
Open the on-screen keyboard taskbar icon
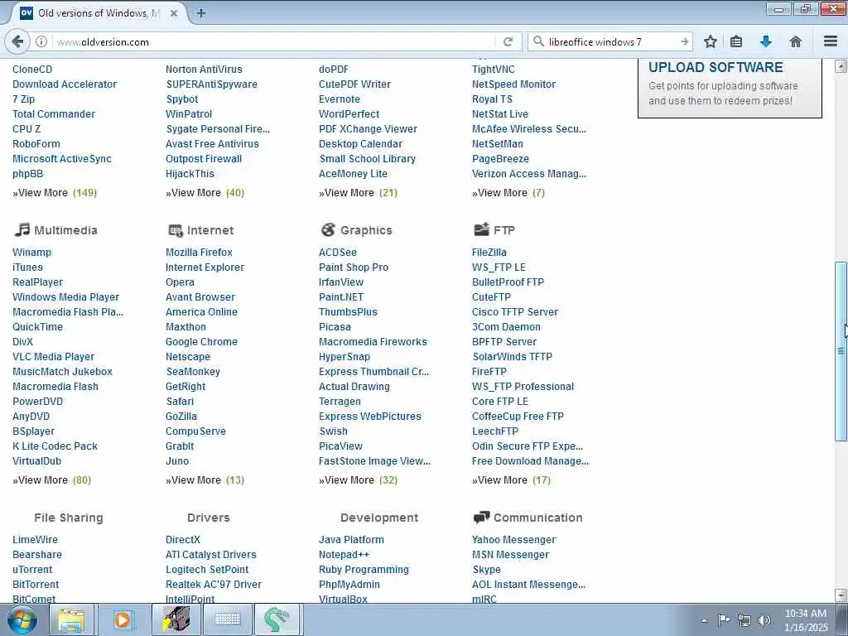pyautogui.click(x=227, y=619)
